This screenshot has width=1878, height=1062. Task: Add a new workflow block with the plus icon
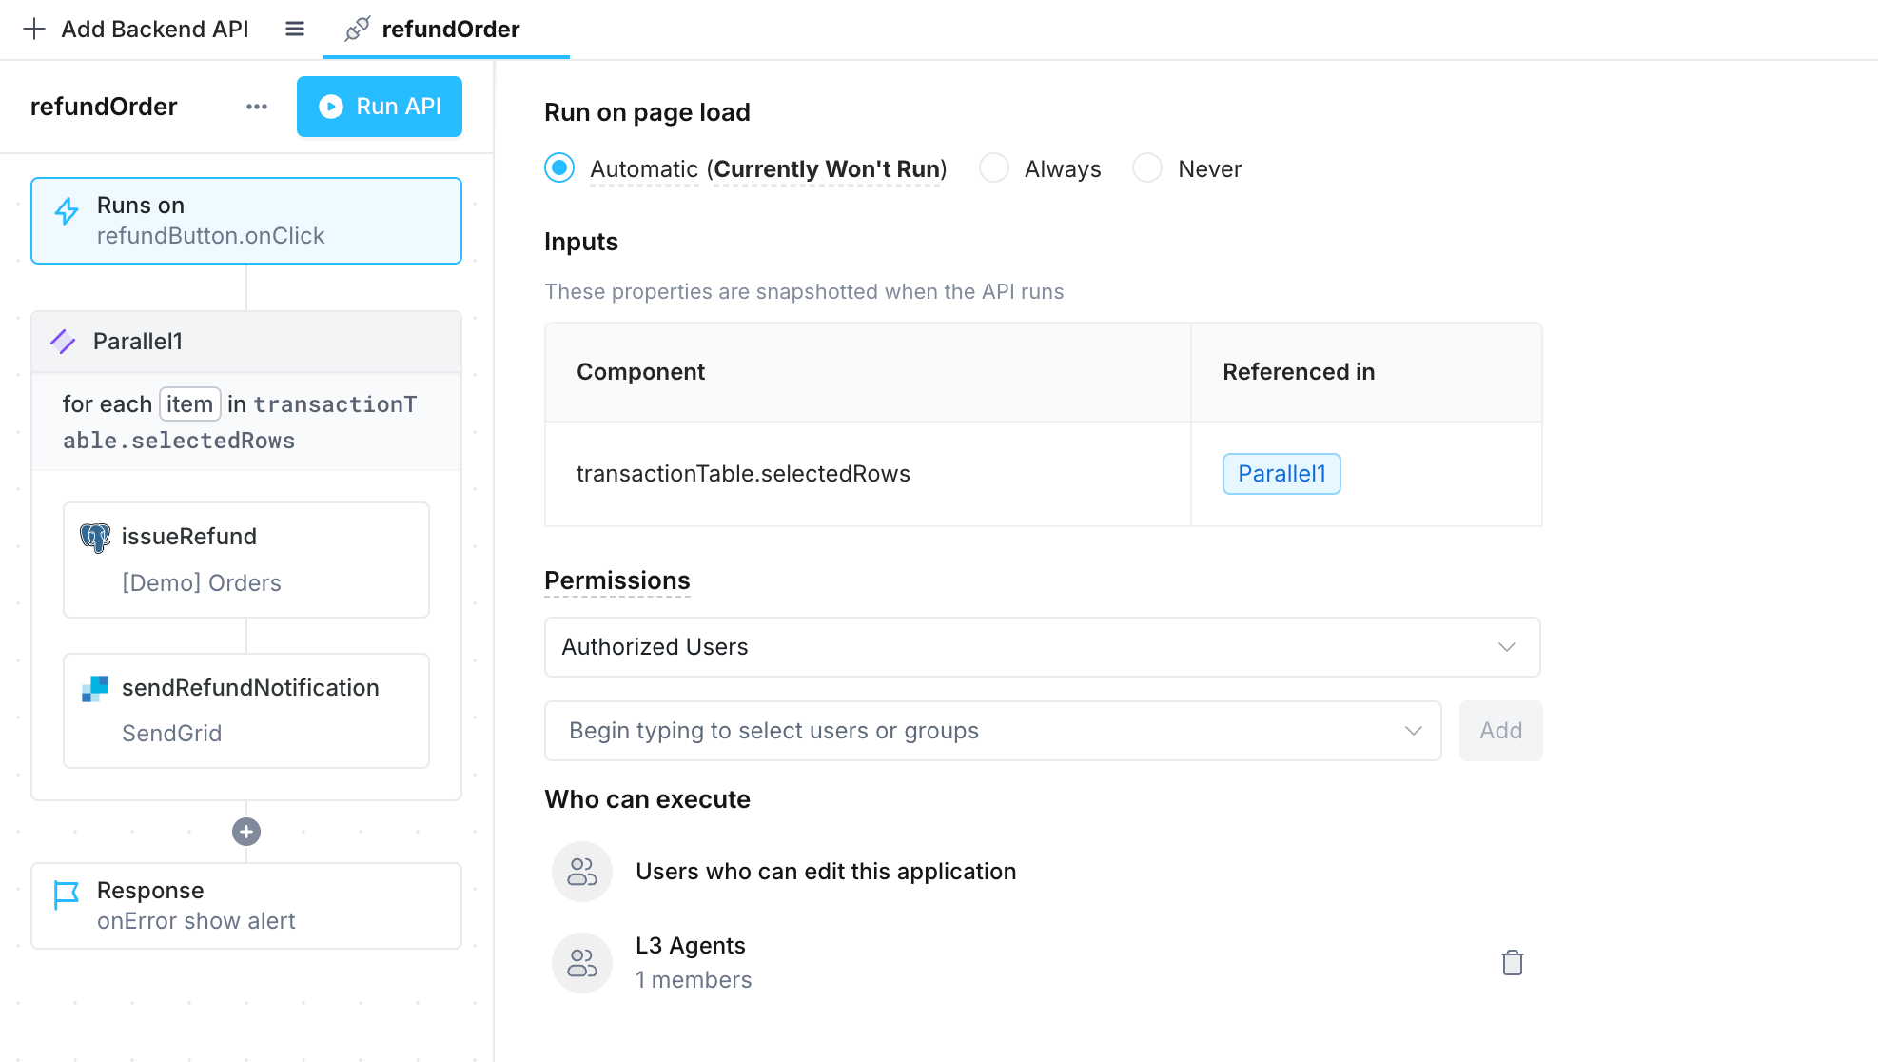(245, 832)
